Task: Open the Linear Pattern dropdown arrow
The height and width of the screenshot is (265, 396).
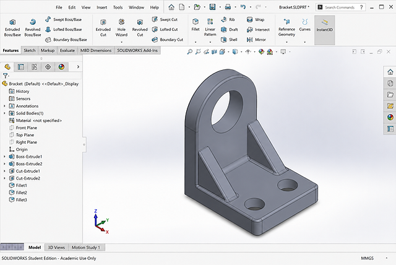Action: [x=210, y=42]
